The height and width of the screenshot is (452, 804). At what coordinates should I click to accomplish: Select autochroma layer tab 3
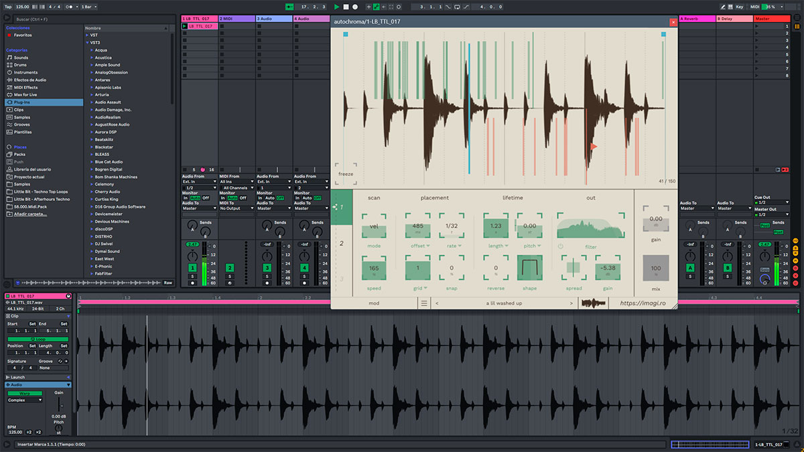pyautogui.click(x=341, y=279)
